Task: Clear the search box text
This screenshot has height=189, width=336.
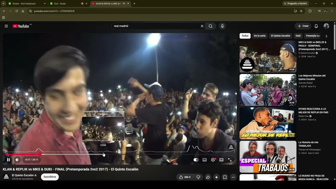Action: [202, 26]
